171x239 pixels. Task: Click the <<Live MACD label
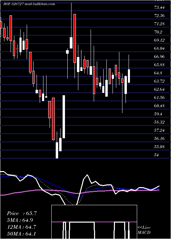(x=144, y=230)
